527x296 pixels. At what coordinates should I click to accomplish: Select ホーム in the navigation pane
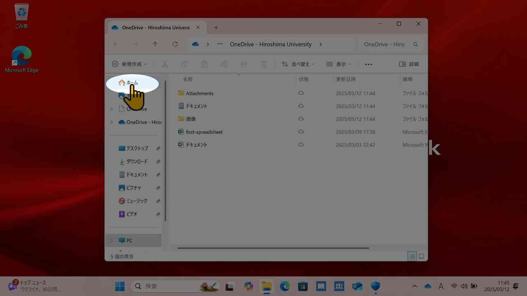[x=132, y=83]
